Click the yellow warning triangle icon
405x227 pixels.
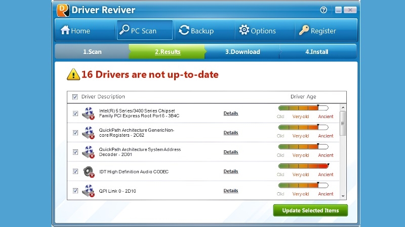pos(73,74)
